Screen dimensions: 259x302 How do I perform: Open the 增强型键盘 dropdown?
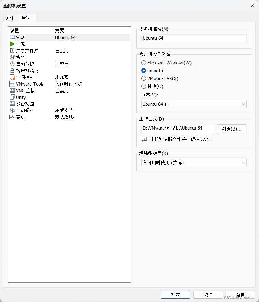click(194, 162)
